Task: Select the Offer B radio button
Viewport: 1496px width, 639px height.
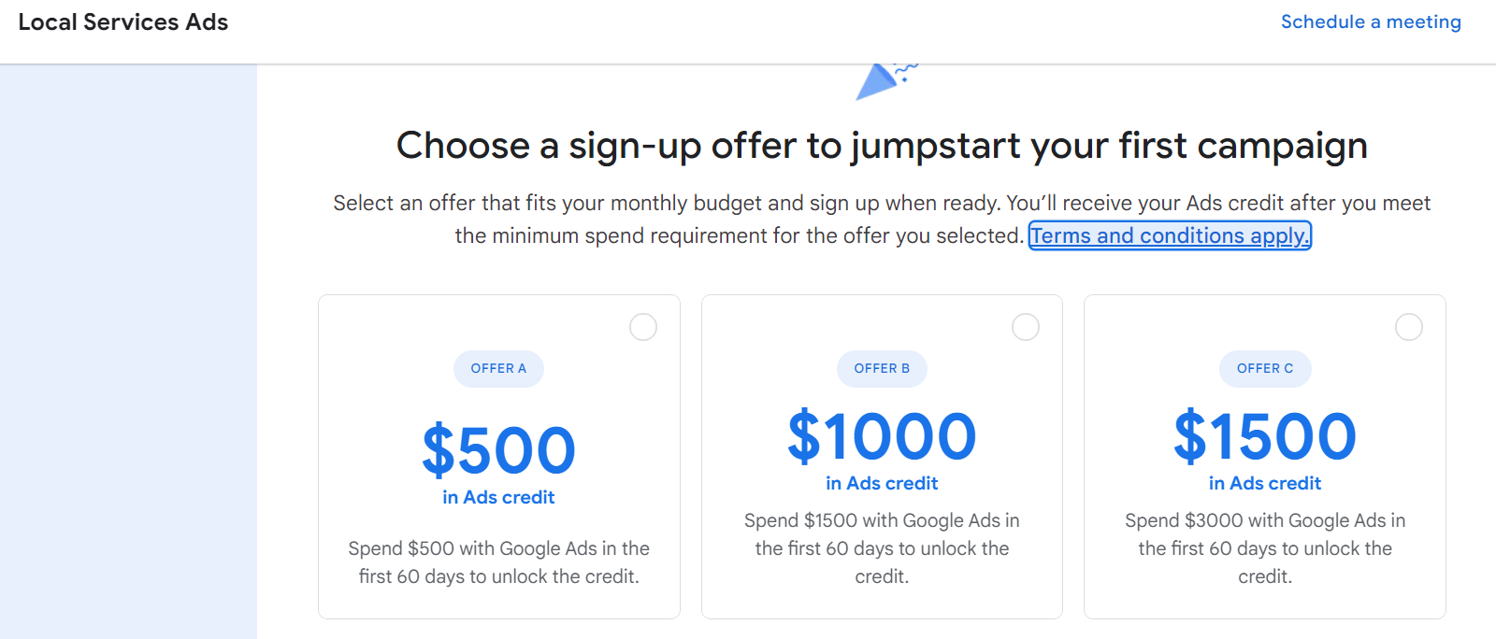Action: (x=1026, y=327)
